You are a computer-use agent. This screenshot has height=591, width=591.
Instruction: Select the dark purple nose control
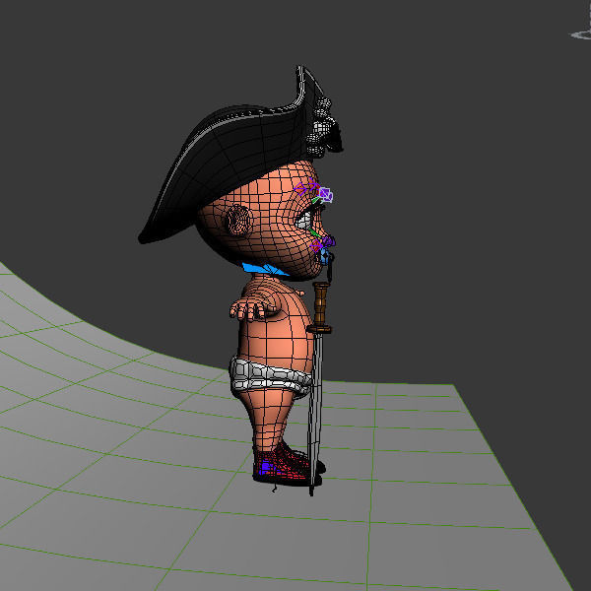pos(328,241)
